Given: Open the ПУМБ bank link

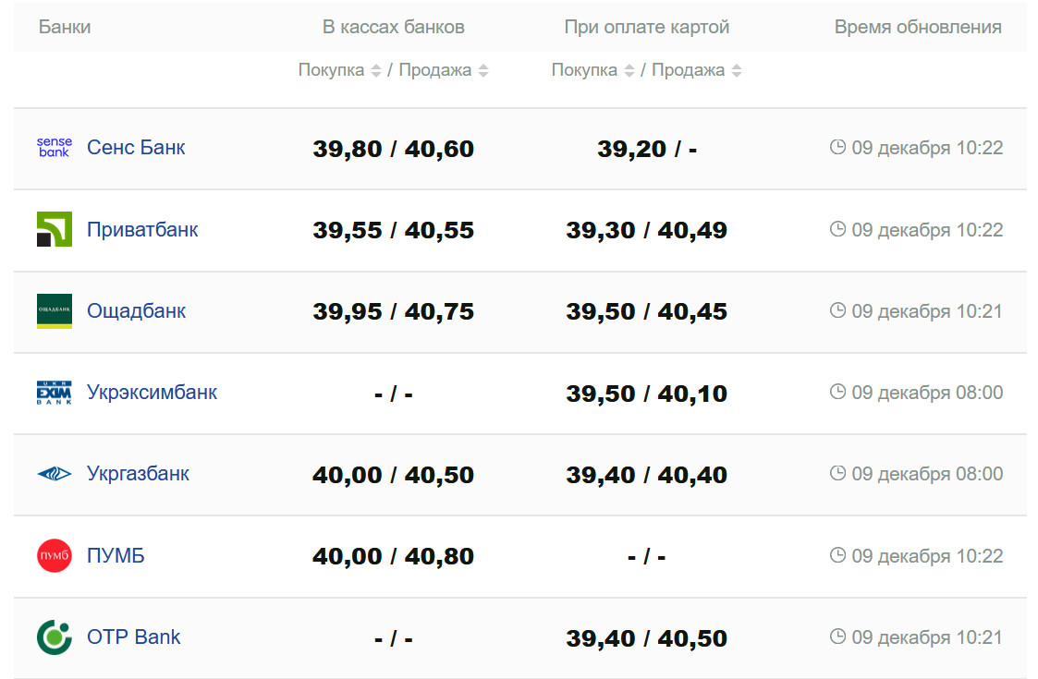Looking at the screenshot, I should point(116,556).
